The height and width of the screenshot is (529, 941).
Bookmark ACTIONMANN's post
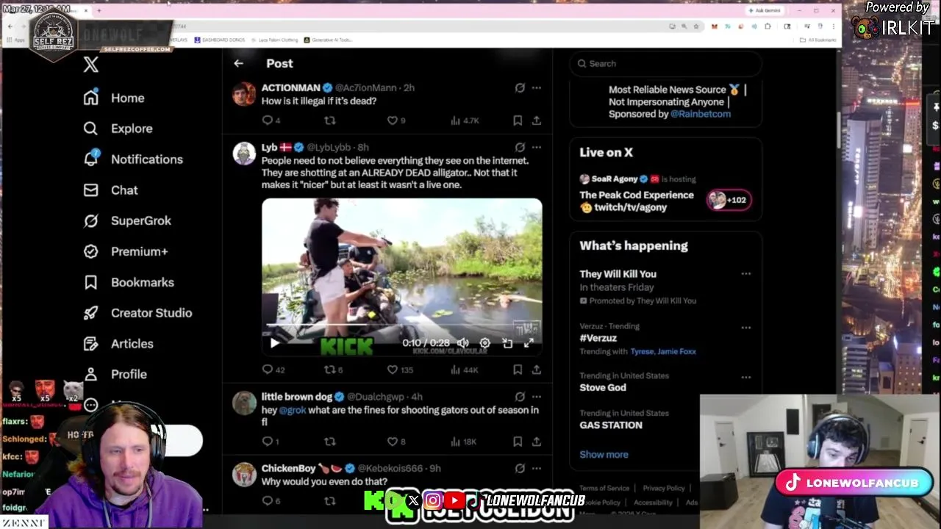(x=518, y=120)
